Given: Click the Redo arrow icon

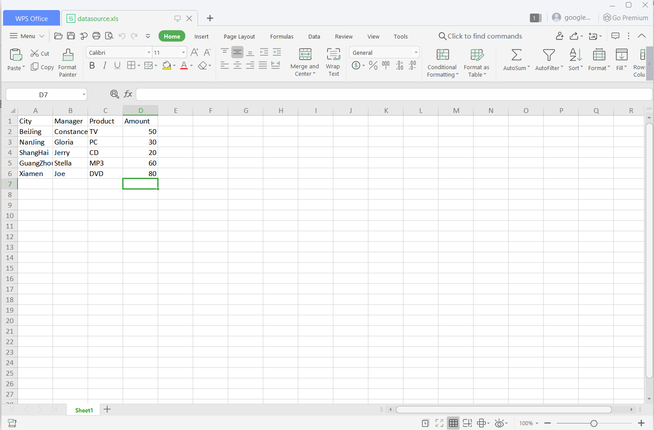Looking at the screenshot, I should coord(134,36).
